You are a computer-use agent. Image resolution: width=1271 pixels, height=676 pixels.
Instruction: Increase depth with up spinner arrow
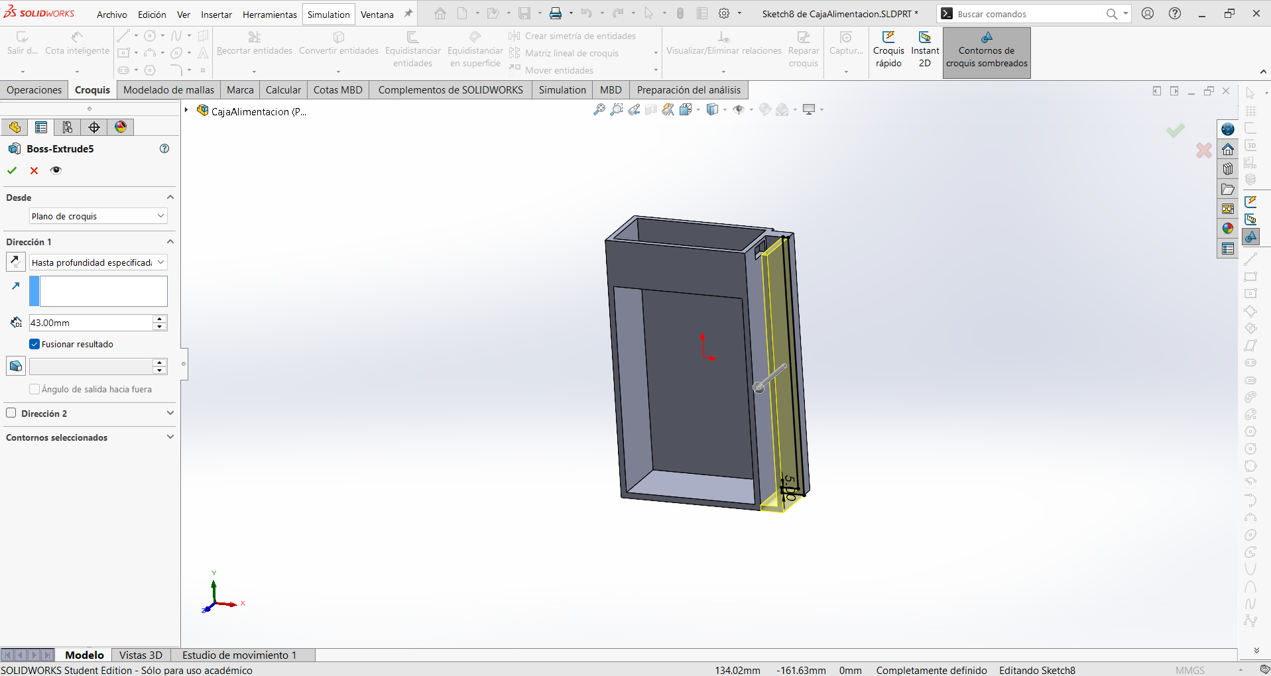coord(159,319)
